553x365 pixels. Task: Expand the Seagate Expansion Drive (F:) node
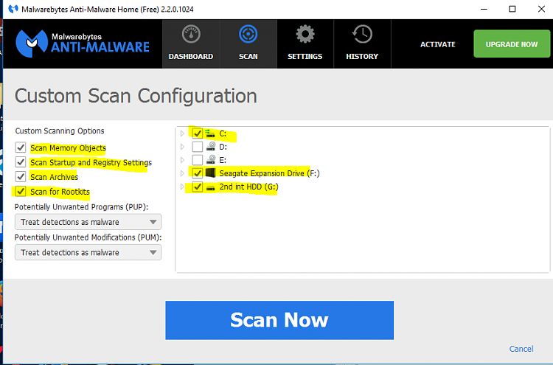pyautogui.click(x=182, y=173)
